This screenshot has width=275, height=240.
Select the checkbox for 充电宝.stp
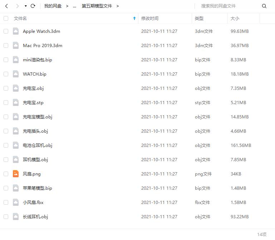[6, 103]
